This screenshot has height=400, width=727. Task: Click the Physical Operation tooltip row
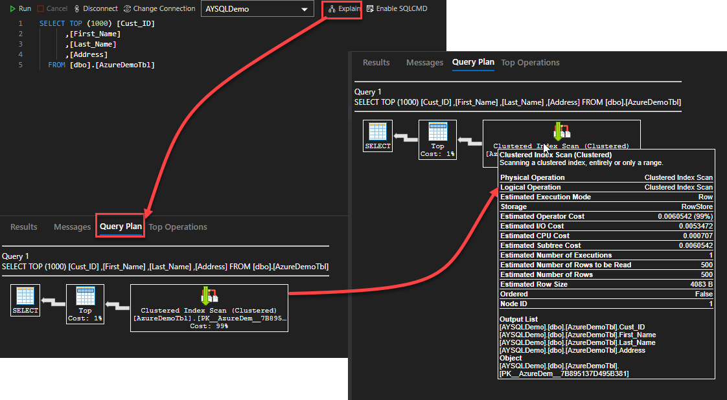click(x=606, y=177)
